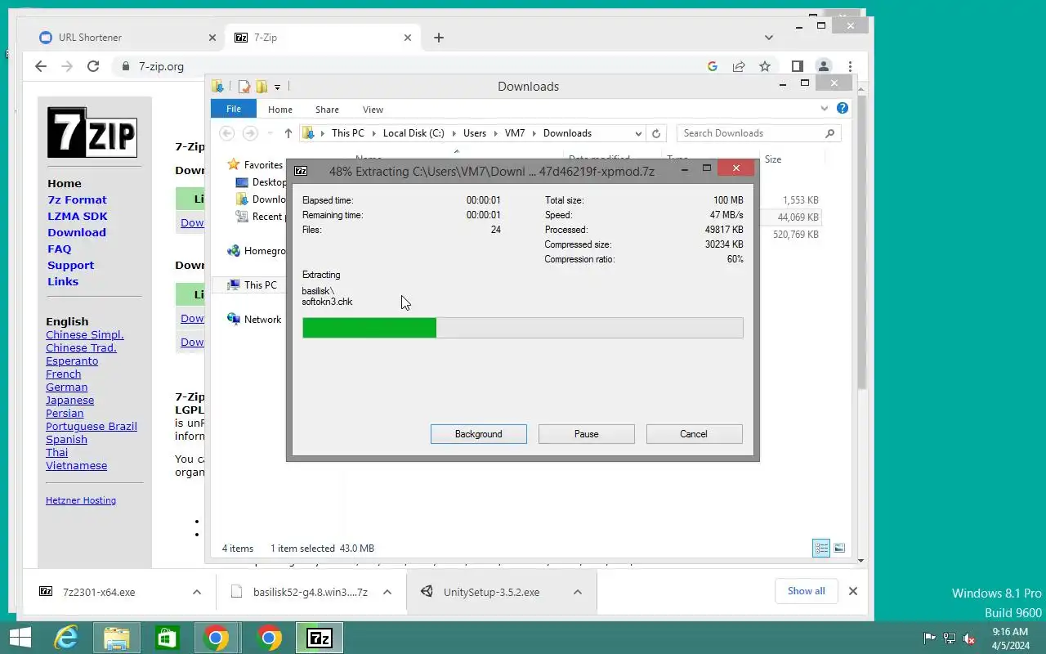Switch to the Share ribbon tab
This screenshot has width=1046, height=654.
pos(327,110)
